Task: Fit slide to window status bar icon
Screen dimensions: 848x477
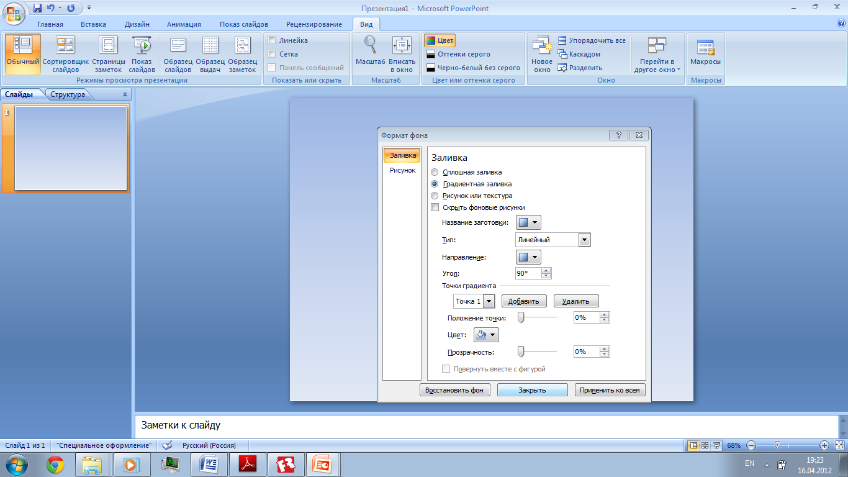Action: (841, 445)
